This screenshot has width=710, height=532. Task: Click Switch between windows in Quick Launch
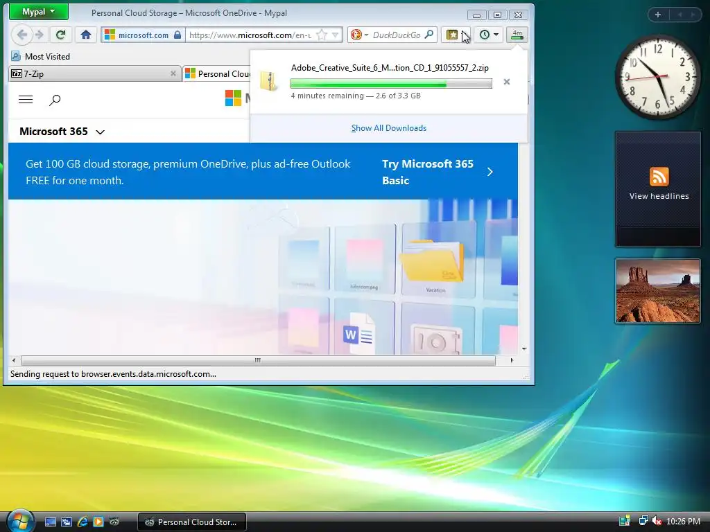tap(67, 522)
